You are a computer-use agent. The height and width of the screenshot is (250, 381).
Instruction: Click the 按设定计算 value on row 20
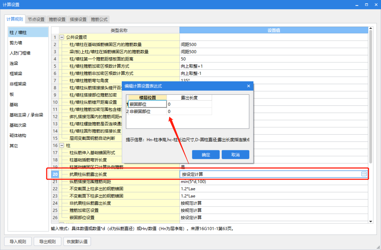193,174
